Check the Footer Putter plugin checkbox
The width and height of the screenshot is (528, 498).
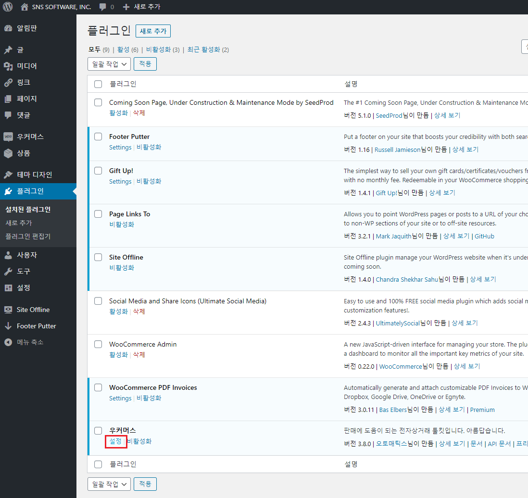pos(98,137)
